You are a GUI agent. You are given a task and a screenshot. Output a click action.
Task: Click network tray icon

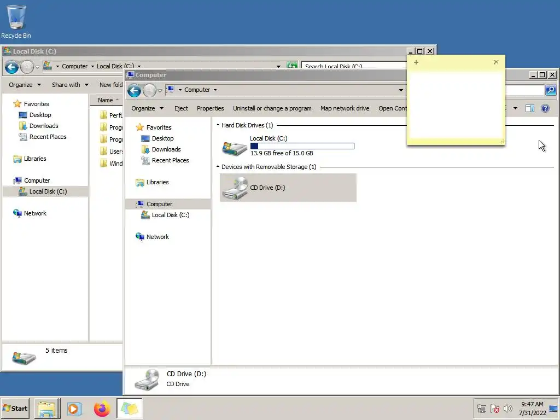[481, 409]
